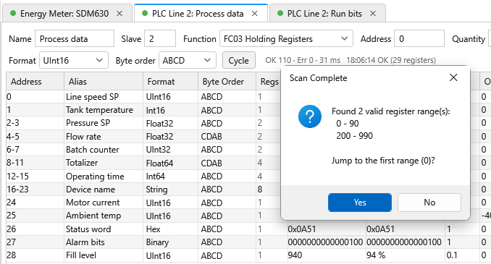This screenshot has height=264, width=491.
Task: Click the Slave input field
Action: point(160,39)
